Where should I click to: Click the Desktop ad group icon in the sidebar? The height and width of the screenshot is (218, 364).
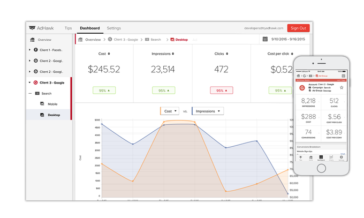[42, 115]
